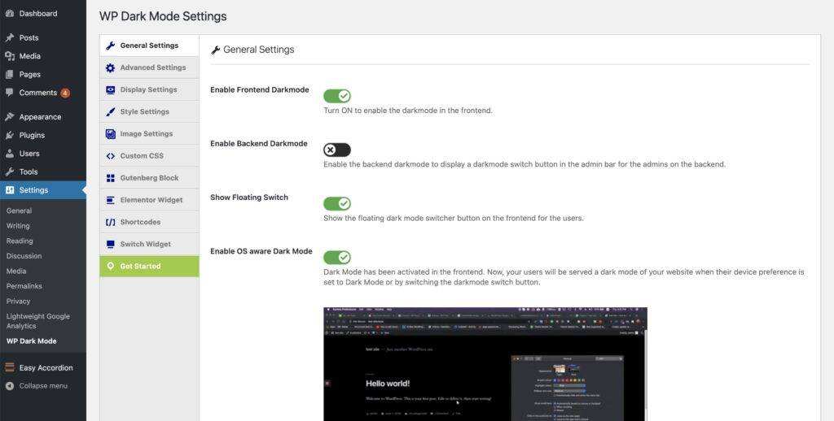The height and width of the screenshot is (421, 834).
Task: Open Privacy settings
Action: (x=18, y=301)
